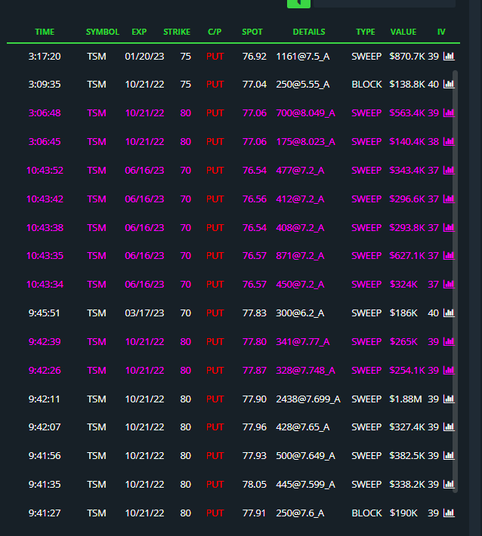Open chart icon for 10:43:52 row
The image size is (482, 536).
point(449,170)
